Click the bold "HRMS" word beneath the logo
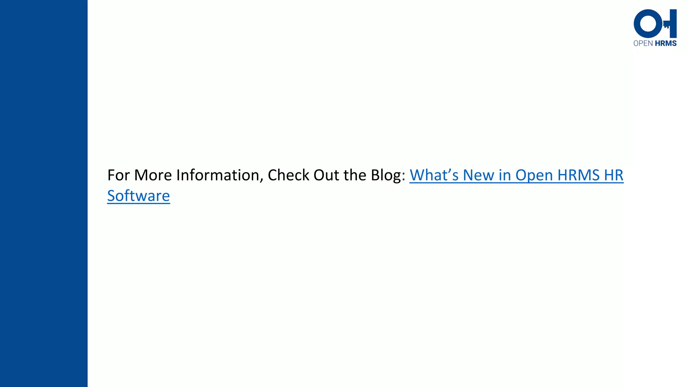The height and width of the screenshot is (387, 688). 666,43
